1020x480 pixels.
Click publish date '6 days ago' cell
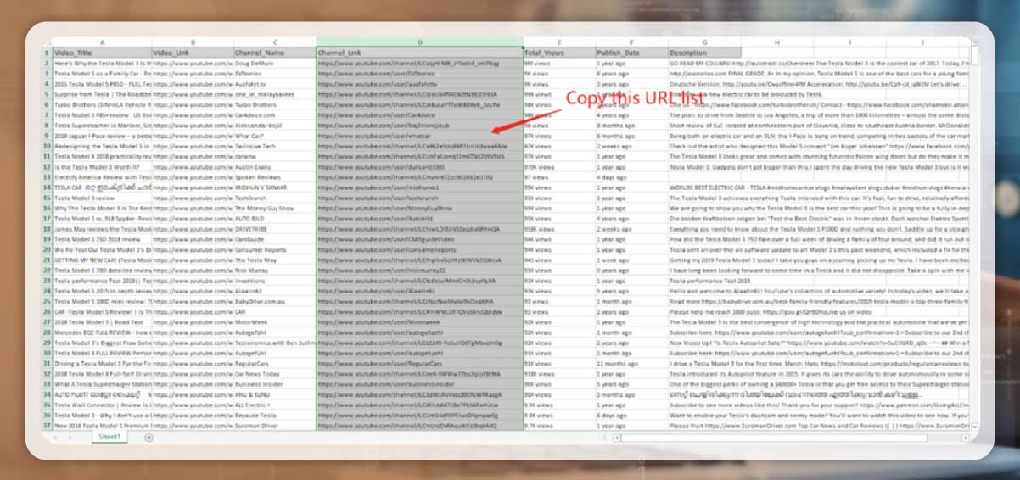click(x=631, y=416)
